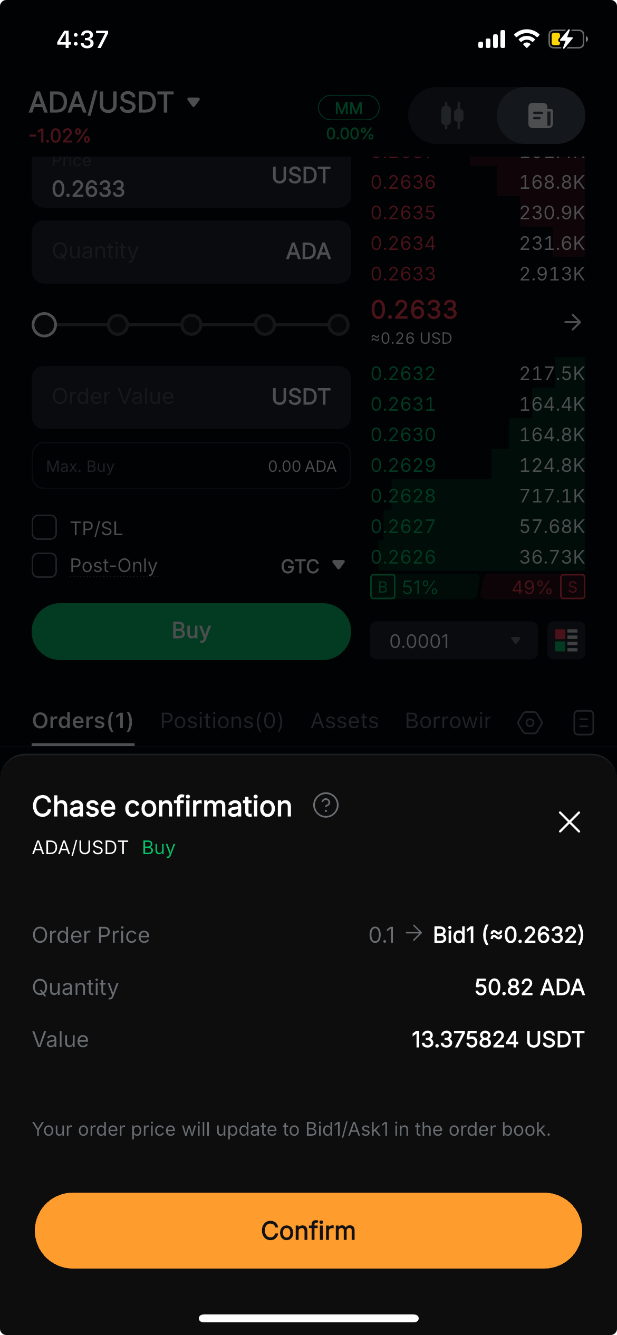
Task: Open the Chase confirmation help icon
Action: (x=325, y=805)
